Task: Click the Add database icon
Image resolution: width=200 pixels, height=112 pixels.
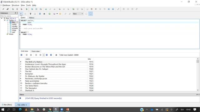Action: pos(13,9)
